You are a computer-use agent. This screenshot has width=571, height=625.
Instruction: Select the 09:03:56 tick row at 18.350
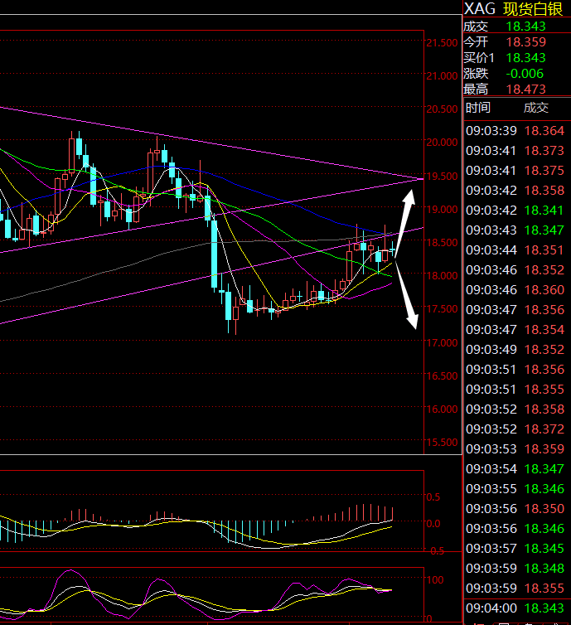515,509
